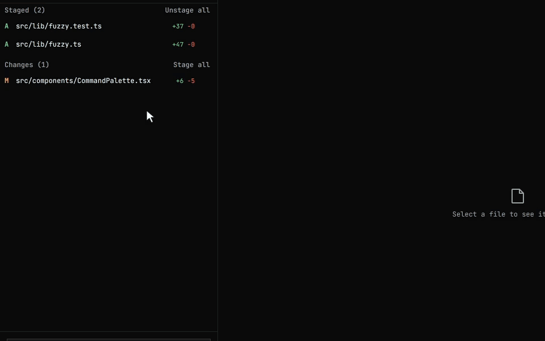This screenshot has height=341, width=545.
Task: Click the Staged (2) section header
Action: (24, 10)
